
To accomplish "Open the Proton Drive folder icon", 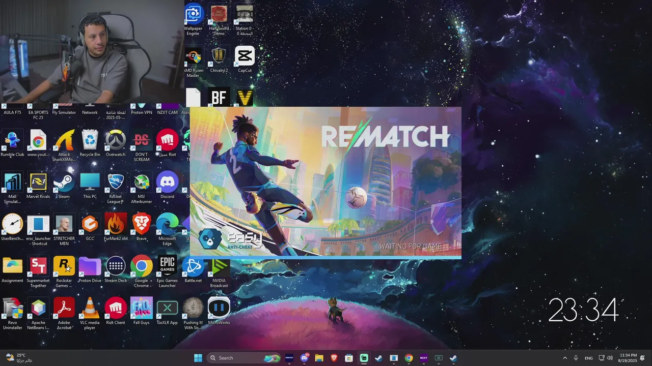I will pos(90,270).
